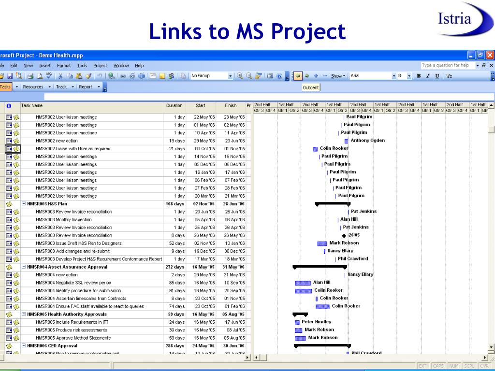Click the entry bar above the task table

tap(269, 97)
